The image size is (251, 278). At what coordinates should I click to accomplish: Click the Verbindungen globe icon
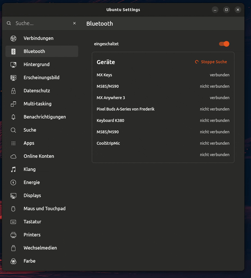pos(13,38)
